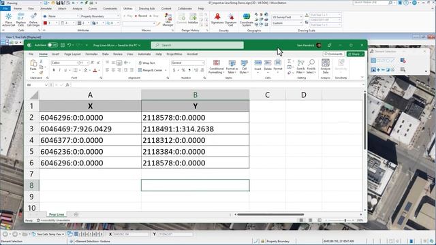Click Cut scissors icon in Excel

tap(41, 61)
